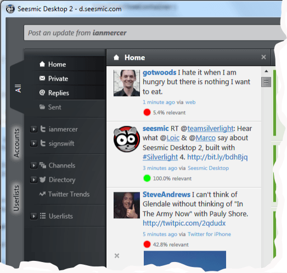The image size is (287, 273).
Task: Open the SteveAndrews username link
Action: (167, 194)
